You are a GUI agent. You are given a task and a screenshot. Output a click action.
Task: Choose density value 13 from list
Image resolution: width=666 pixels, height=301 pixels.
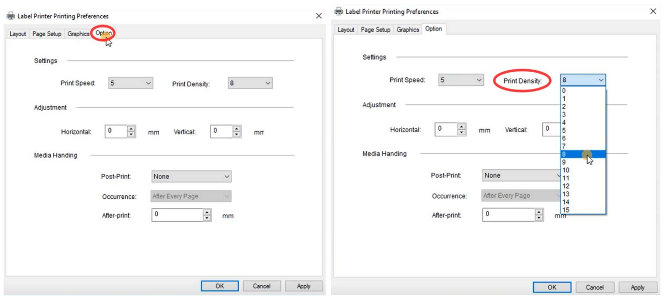click(x=583, y=194)
